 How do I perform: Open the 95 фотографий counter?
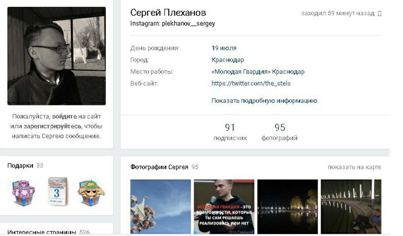coord(279,132)
